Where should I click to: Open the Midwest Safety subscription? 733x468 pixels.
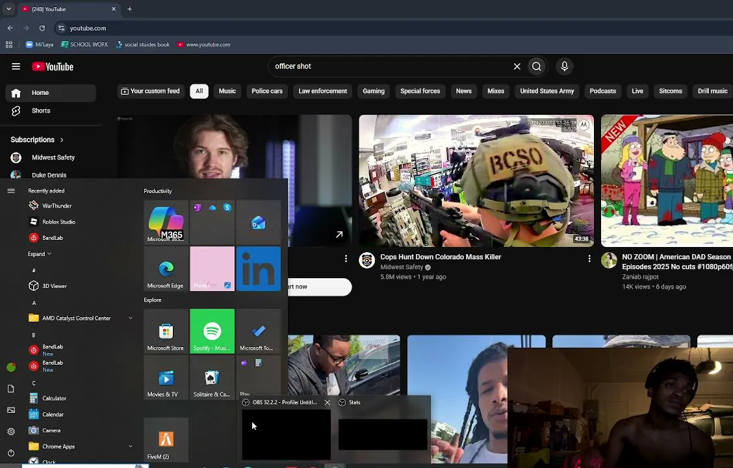point(51,157)
